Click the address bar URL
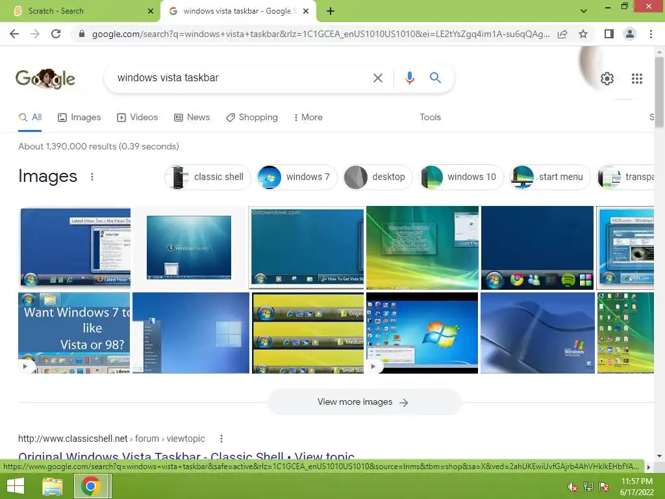Viewport: 665px width, 499px height. point(321,34)
